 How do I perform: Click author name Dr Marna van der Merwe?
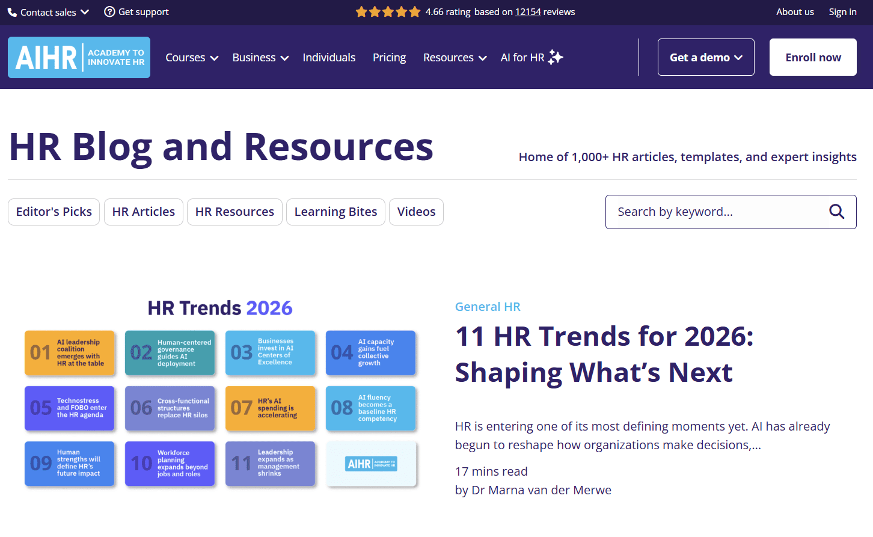pyautogui.click(x=541, y=490)
